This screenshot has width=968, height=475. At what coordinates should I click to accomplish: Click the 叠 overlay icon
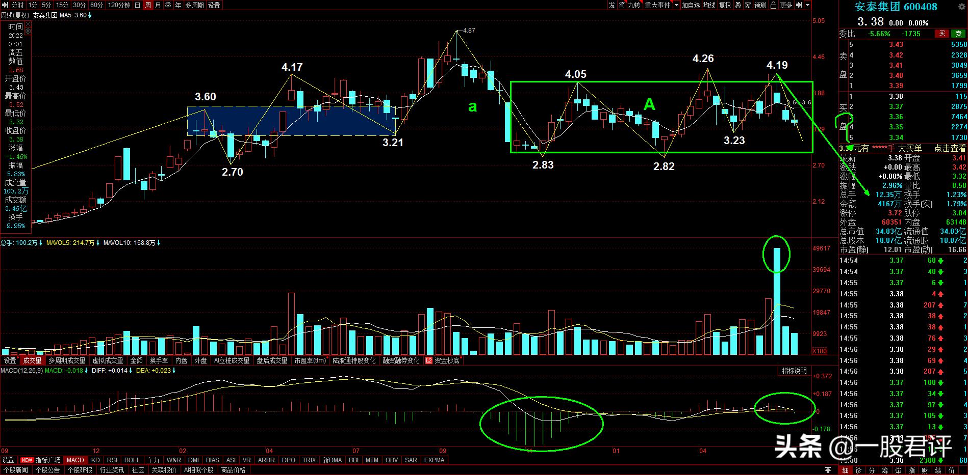[738, 5]
